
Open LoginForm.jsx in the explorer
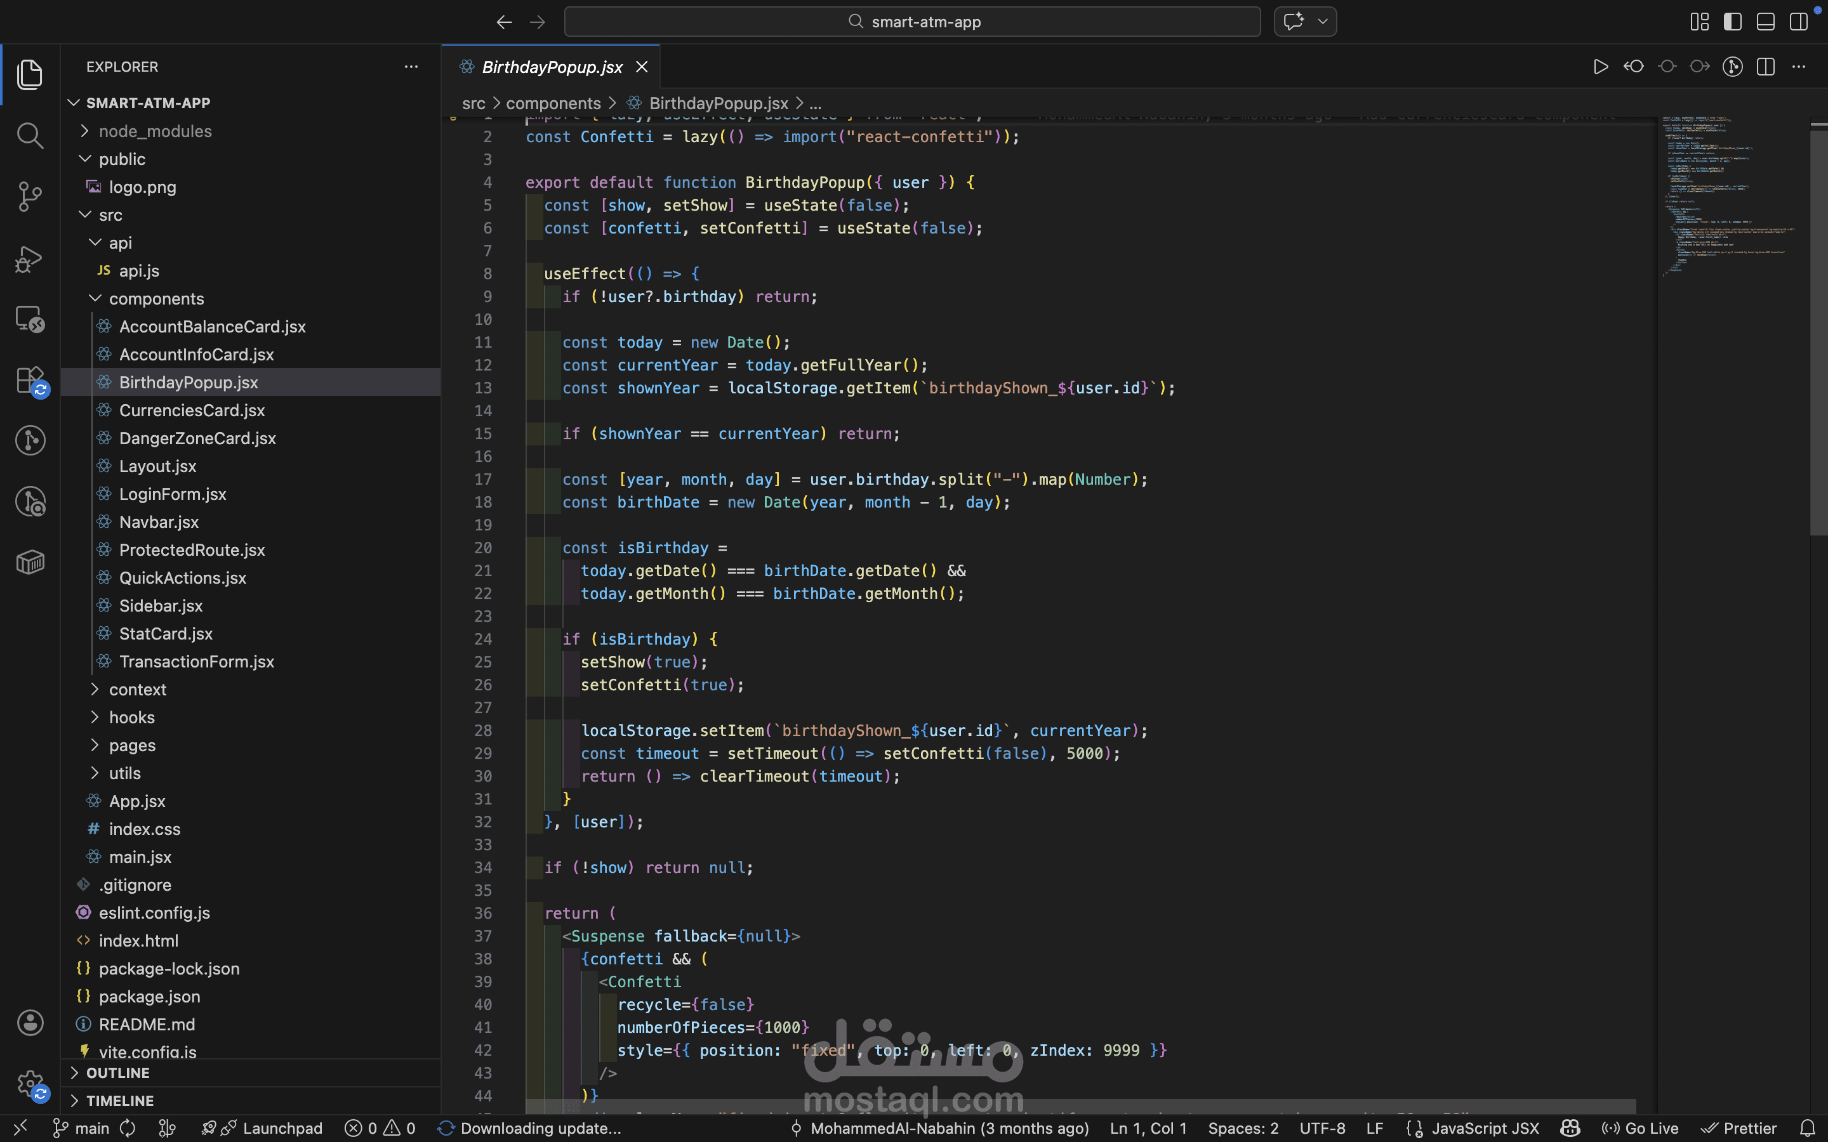point(172,494)
